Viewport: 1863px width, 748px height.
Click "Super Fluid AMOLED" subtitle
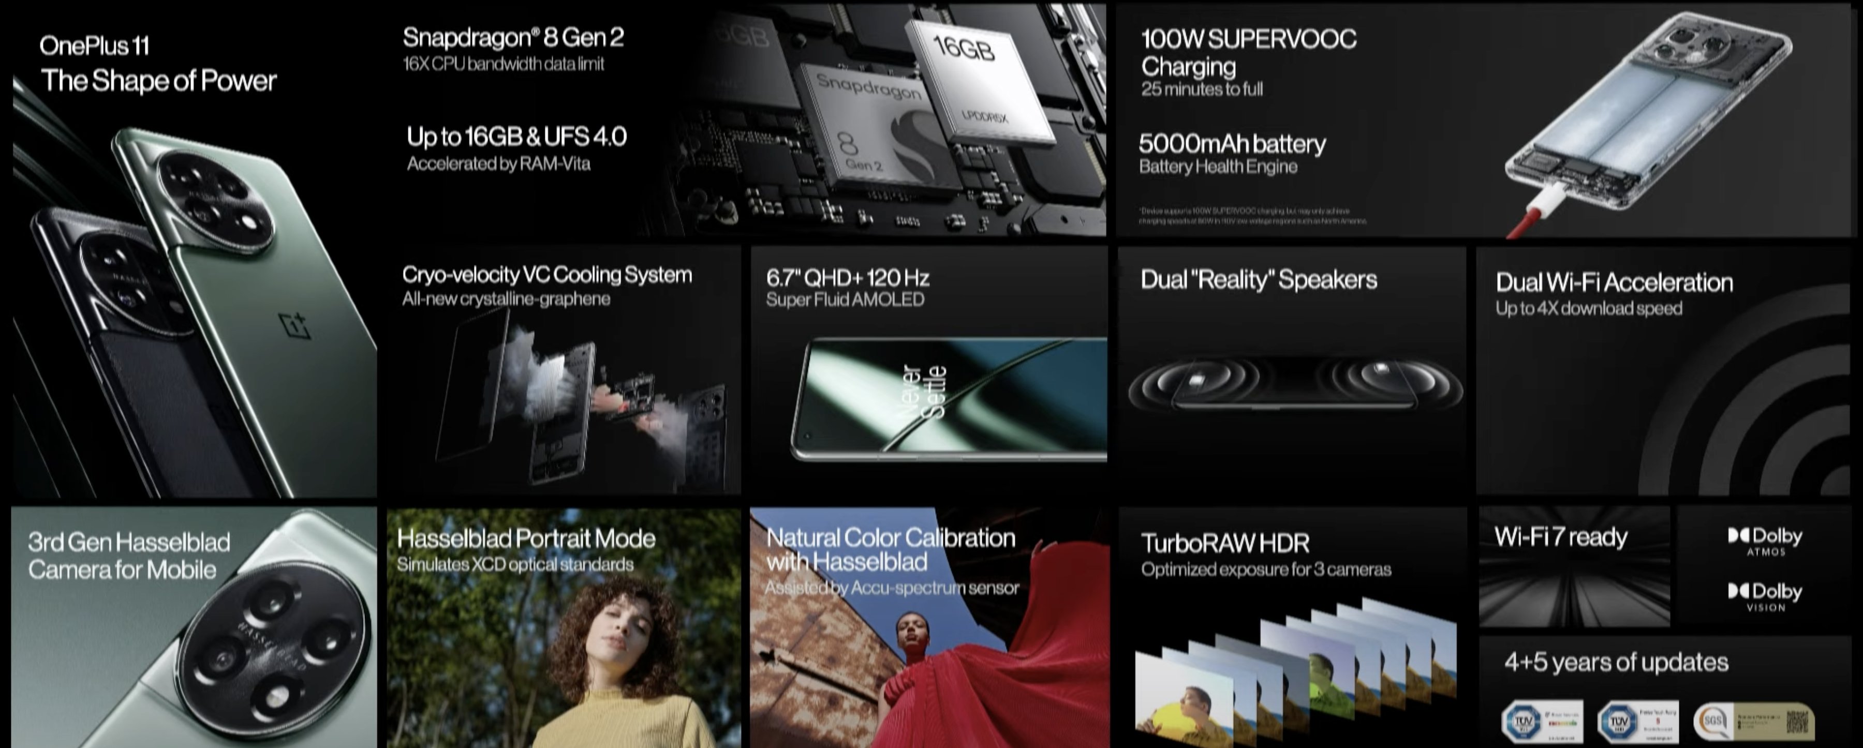[x=845, y=299]
